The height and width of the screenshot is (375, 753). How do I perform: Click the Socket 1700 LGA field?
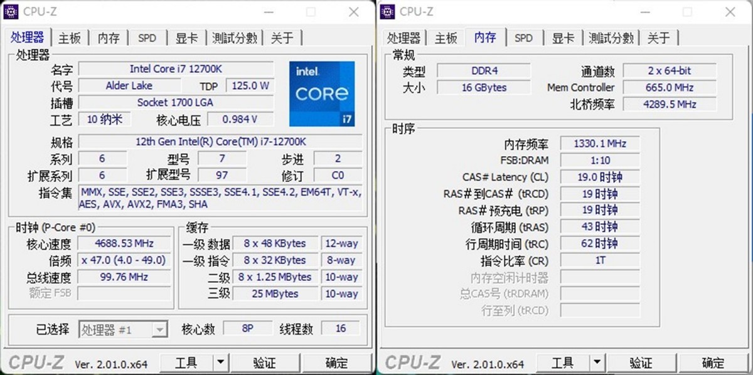(176, 102)
